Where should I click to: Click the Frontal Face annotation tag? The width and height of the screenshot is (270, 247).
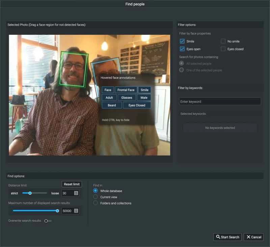126,90
